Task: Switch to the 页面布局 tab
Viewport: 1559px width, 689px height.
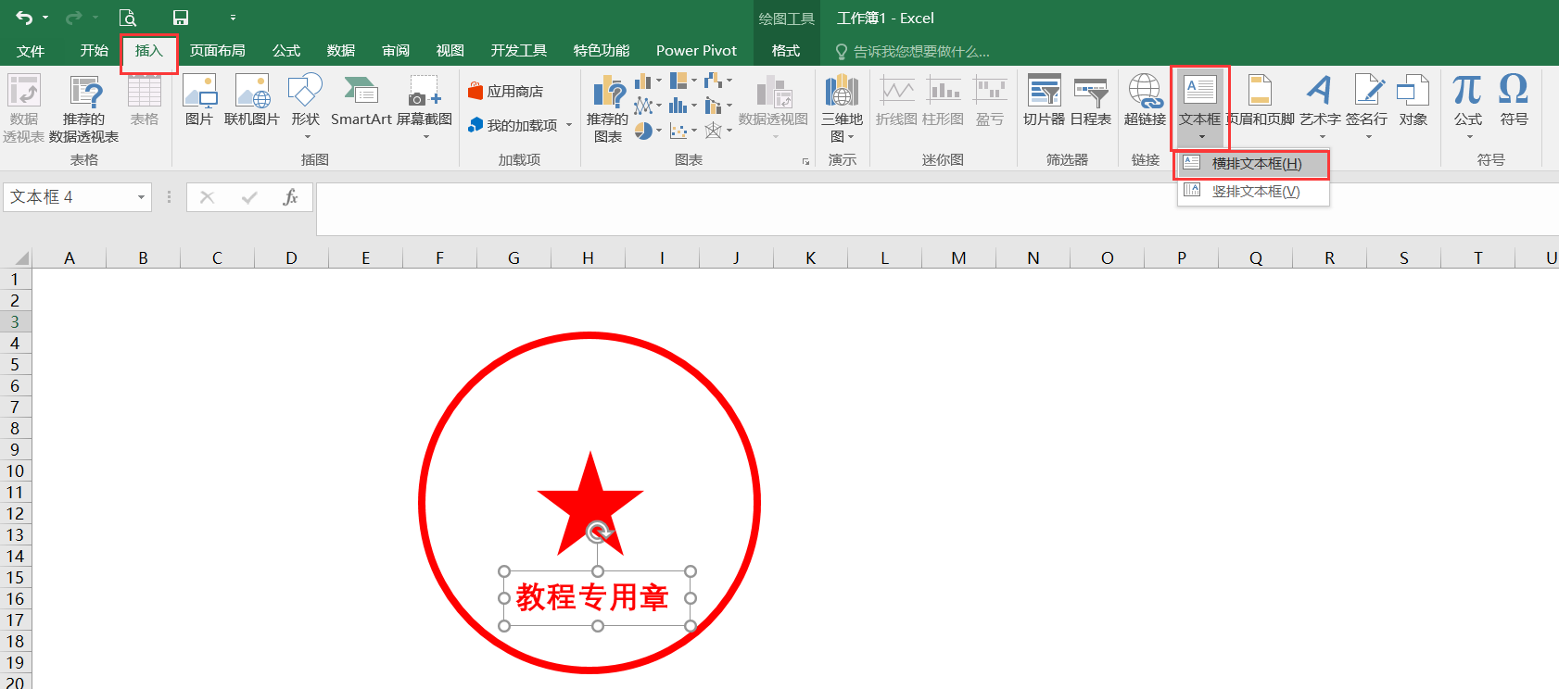Action: click(218, 51)
